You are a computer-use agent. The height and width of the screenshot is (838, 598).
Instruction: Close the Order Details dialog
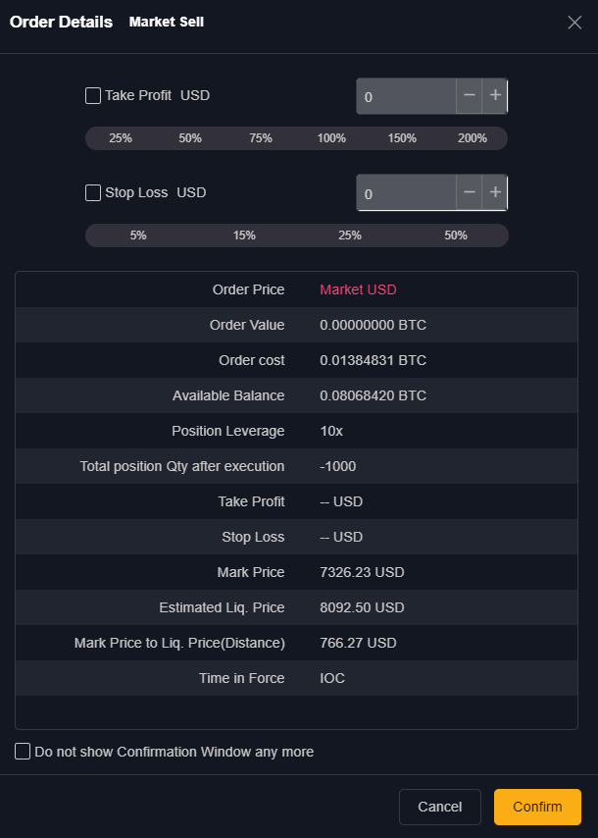click(574, 23)
